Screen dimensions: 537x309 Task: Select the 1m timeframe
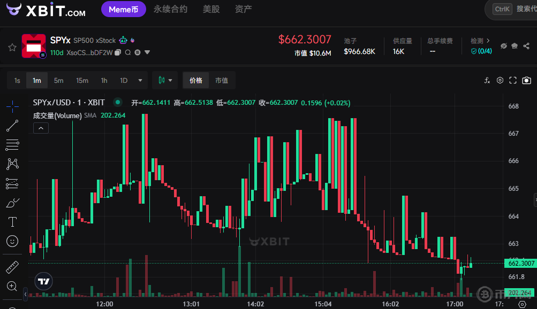coord(36,80)
